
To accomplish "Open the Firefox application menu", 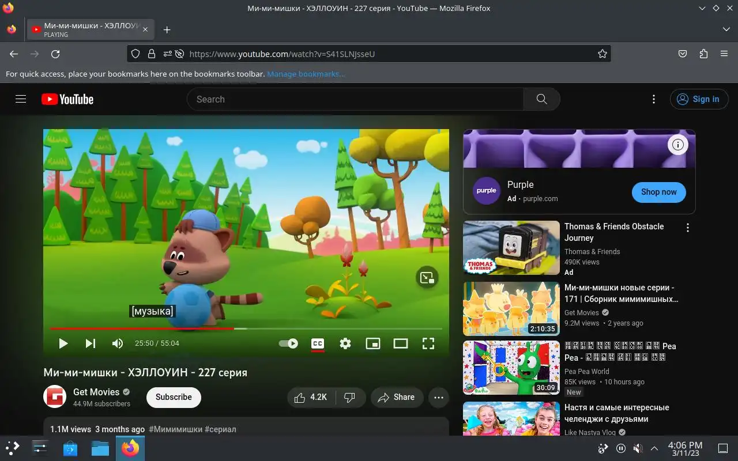I will pos(724,54).
